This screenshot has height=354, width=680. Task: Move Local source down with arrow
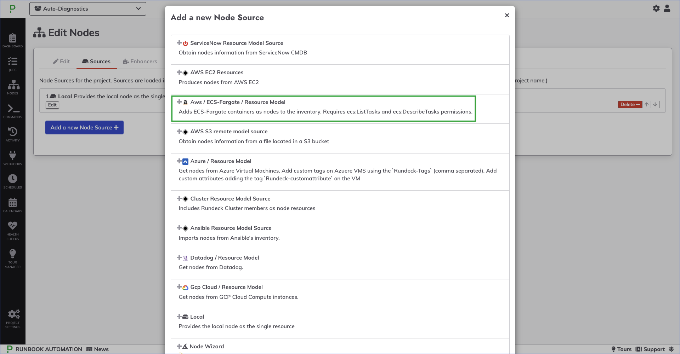[x=655, y=104]
